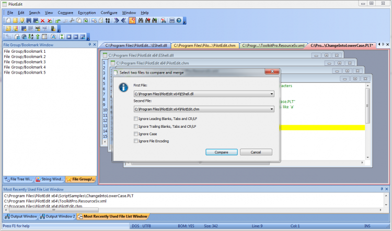Switch to the Output Window 2 tab
The image size is (392, 231).
pos(57,216)
